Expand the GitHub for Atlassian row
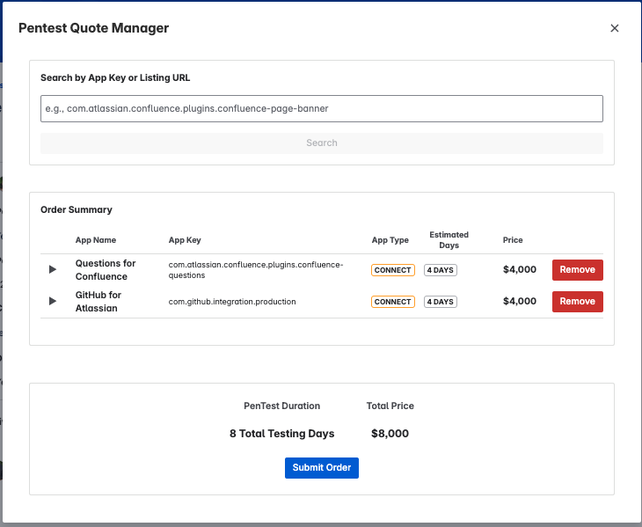Image resolution: width=642 pixels, height=527 pixels. (53, 301)
